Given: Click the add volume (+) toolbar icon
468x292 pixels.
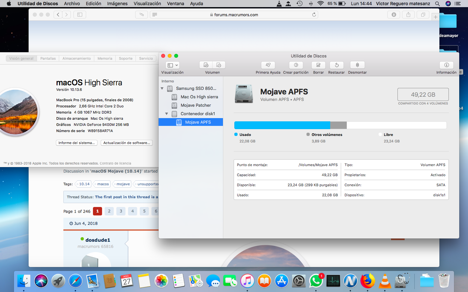Looking at the screenshot, I should tap(206, 65).
